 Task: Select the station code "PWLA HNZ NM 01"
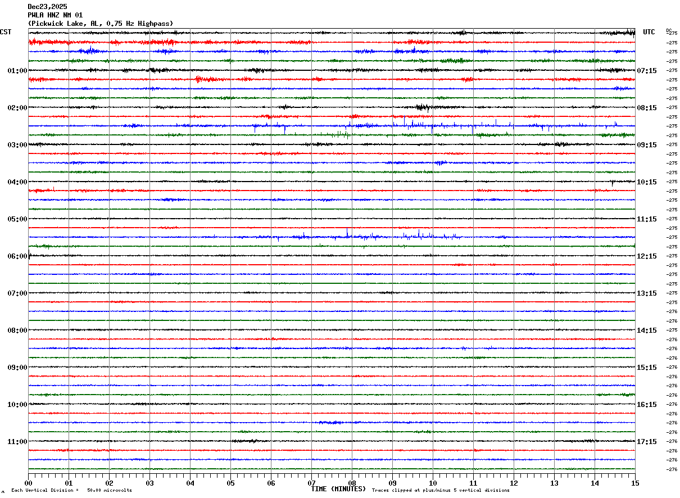click(55, 15)
